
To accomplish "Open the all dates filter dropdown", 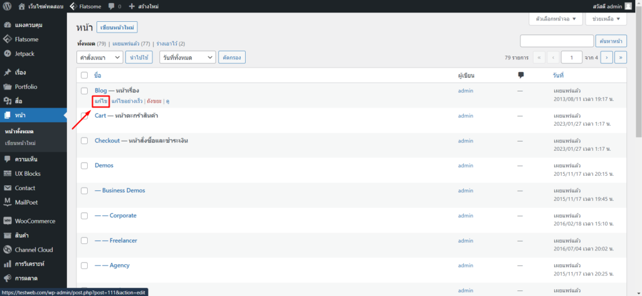I will [x=187, y=58].
